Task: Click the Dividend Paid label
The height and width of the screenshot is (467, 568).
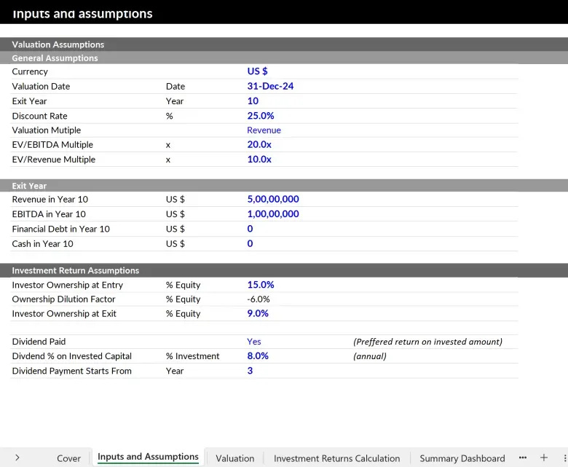Action: pos(39,342)
